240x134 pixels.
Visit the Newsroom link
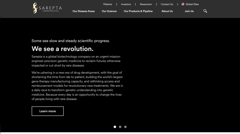[146, 4]
